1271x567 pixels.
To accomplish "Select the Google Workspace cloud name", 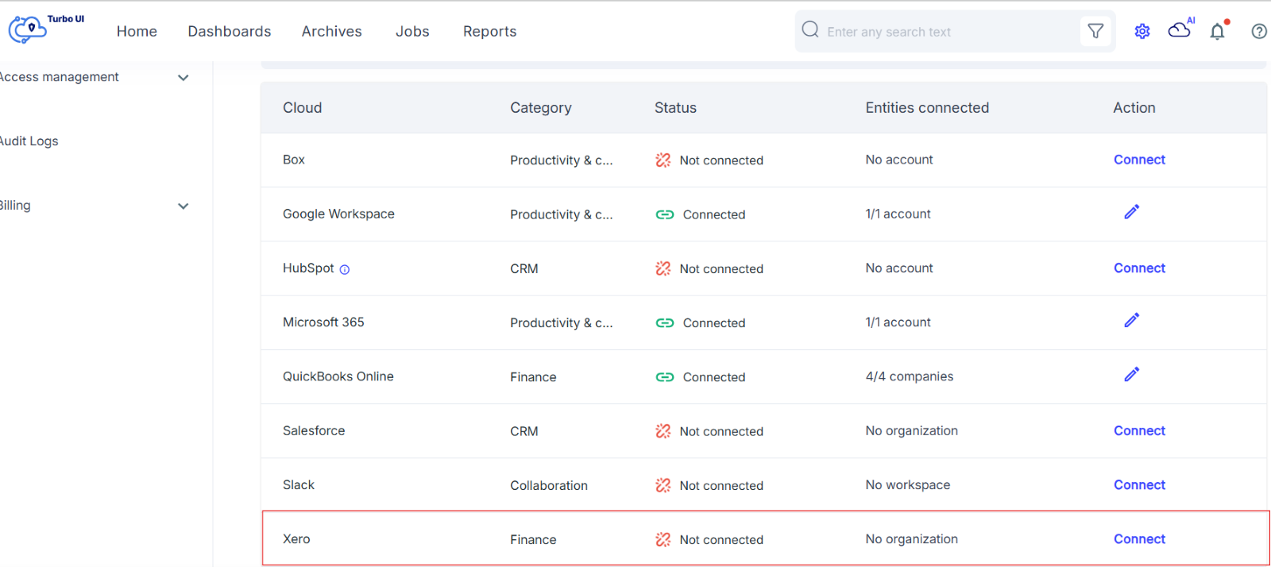I will click(x=338, y=214).
